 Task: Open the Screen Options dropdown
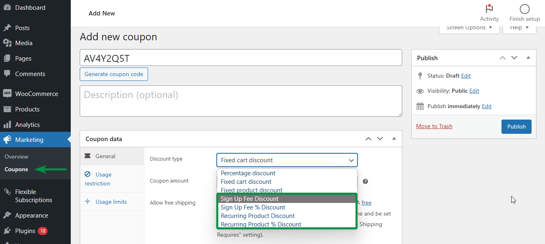click(469, 28)
